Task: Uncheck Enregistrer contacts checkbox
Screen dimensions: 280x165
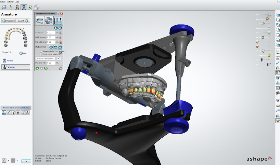Action: point(41,54)
